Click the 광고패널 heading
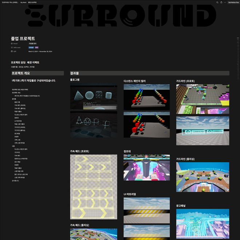Viewport: 240px width, 240px height. (181, 205)
